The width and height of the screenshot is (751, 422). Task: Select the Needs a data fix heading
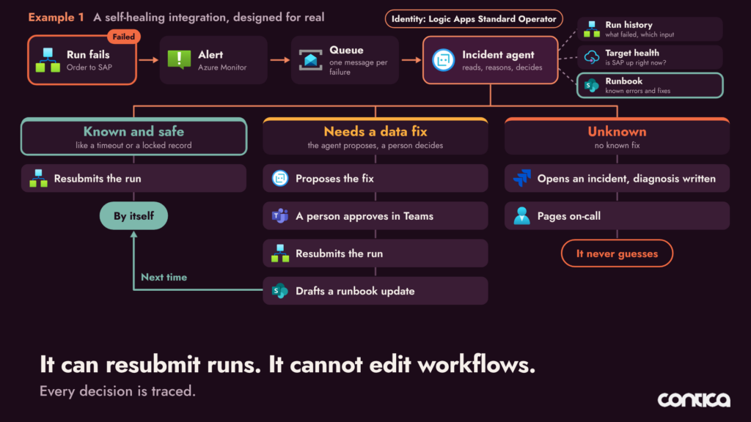coord(375,132)
